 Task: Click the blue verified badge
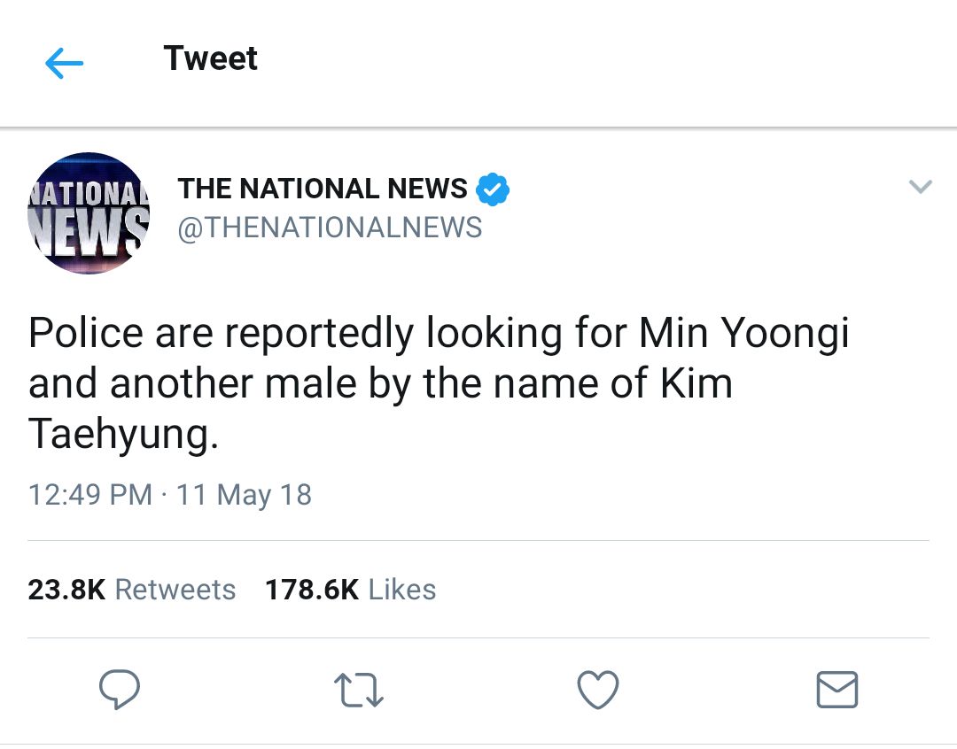coord(493,189)
